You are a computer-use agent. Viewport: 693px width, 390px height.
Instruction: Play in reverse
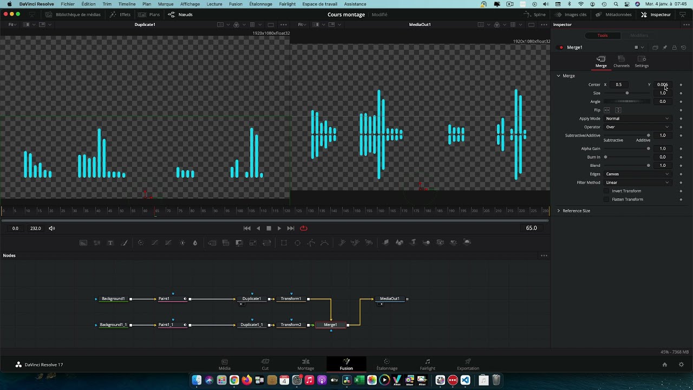pos(258,229)
